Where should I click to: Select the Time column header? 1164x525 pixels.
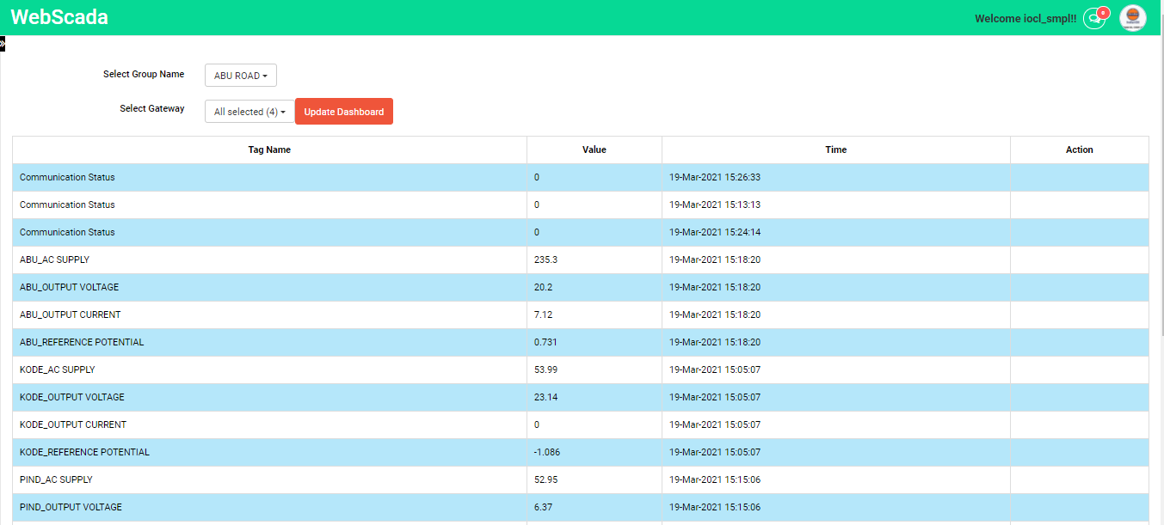point(835,150)
